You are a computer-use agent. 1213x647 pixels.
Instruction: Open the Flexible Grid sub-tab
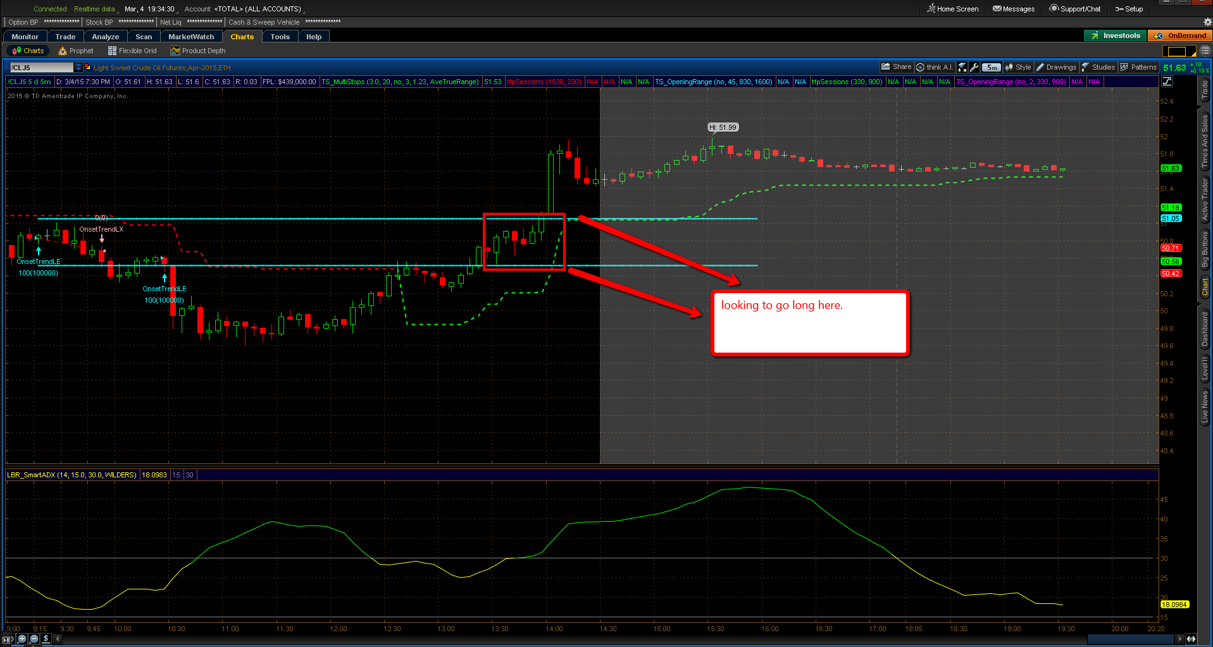(132, 51)
